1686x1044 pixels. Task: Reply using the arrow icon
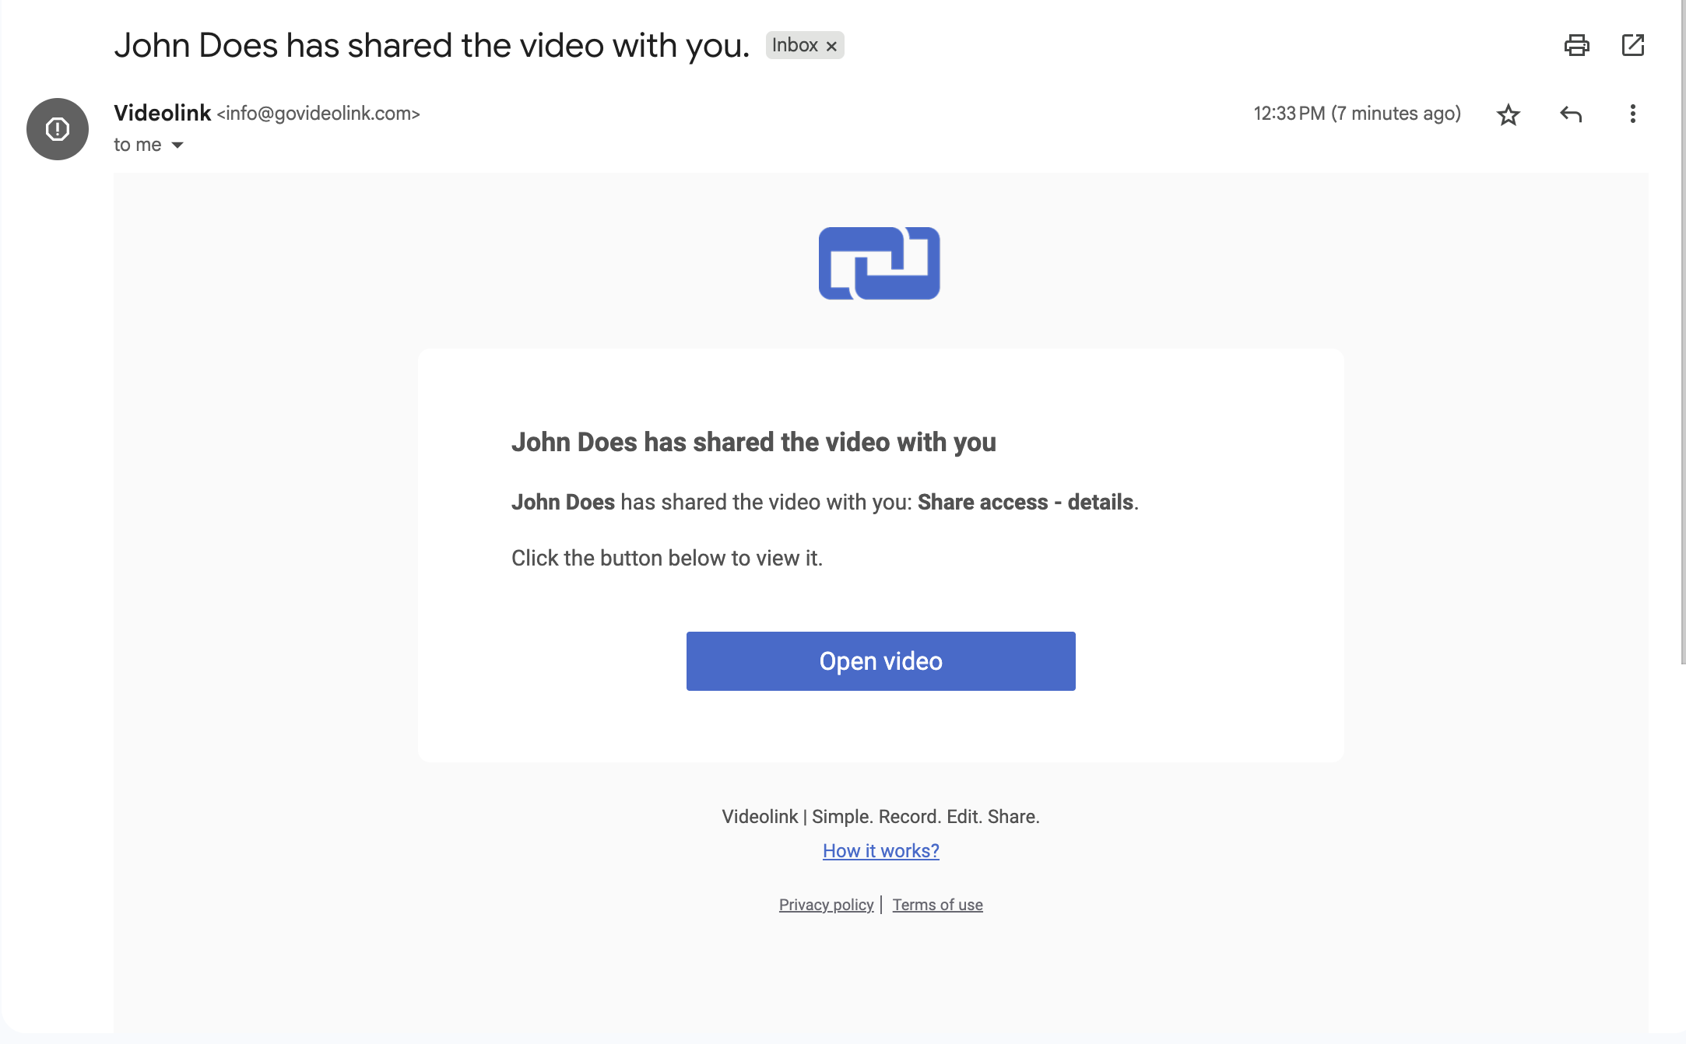pyautogui.click(x=1571, y=114)
